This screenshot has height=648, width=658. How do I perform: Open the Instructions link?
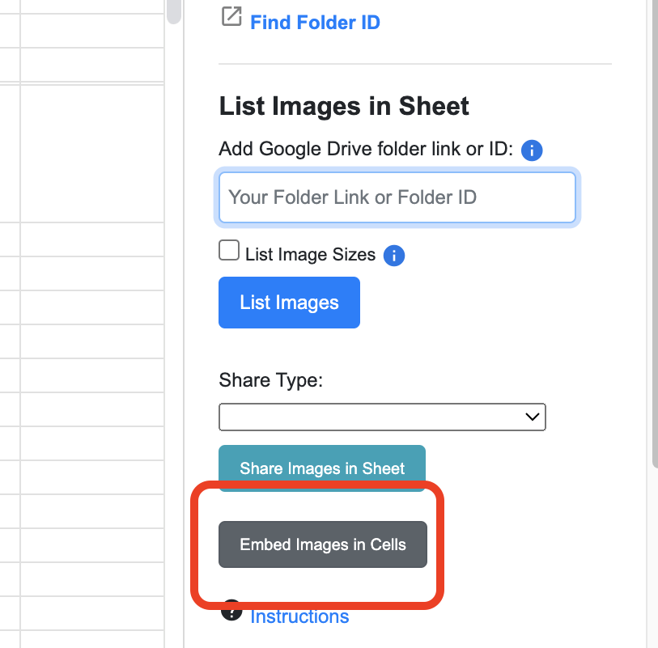point(299,616)
